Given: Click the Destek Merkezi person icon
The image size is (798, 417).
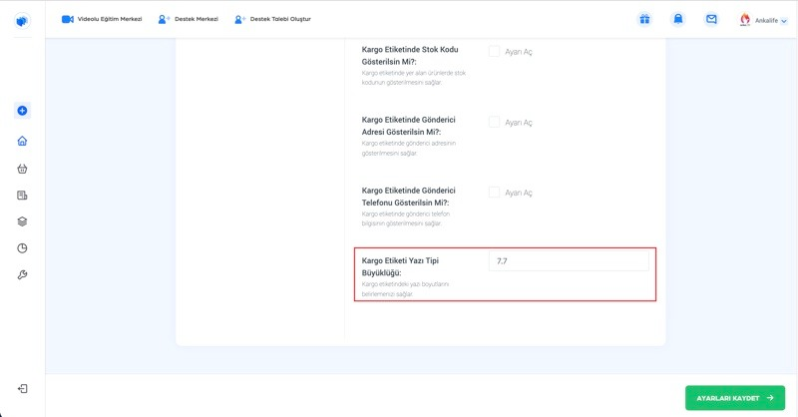Looking at the screenshot, I should pos(164,19).
